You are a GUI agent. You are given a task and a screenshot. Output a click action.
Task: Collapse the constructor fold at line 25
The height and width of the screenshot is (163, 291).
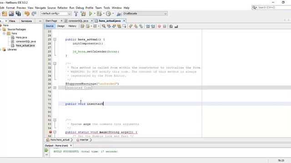[x=55, y=39]
